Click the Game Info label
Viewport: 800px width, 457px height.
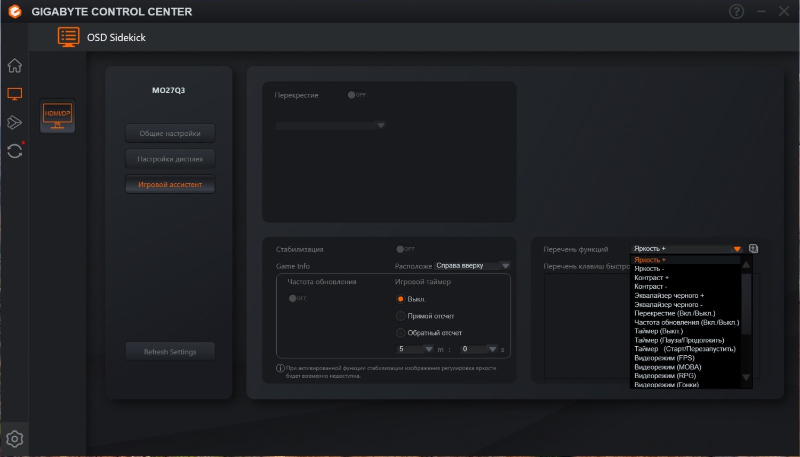293,266
